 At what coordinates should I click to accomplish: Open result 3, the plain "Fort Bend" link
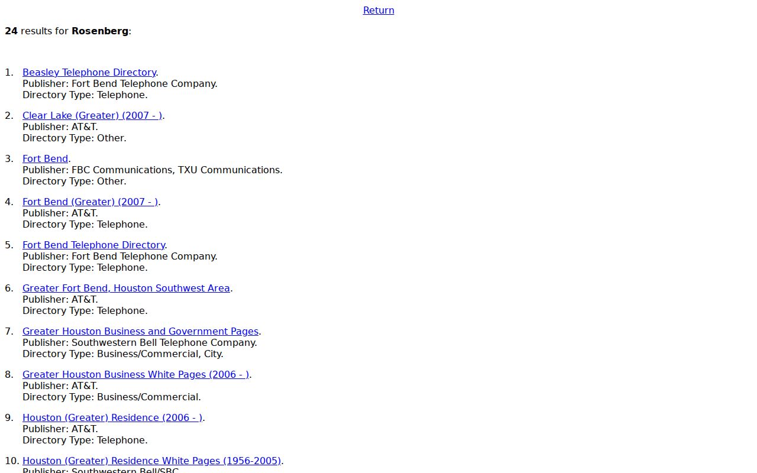pos(46,158)
